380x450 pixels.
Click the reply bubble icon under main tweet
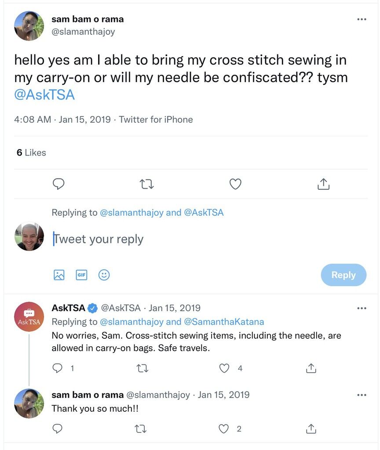[x=58, y=184]
